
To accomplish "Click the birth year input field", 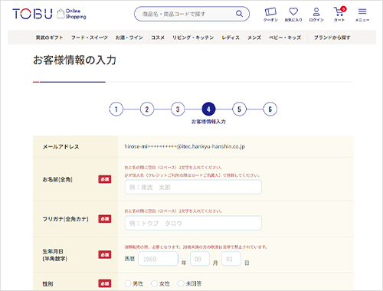I will coord(158,259).
